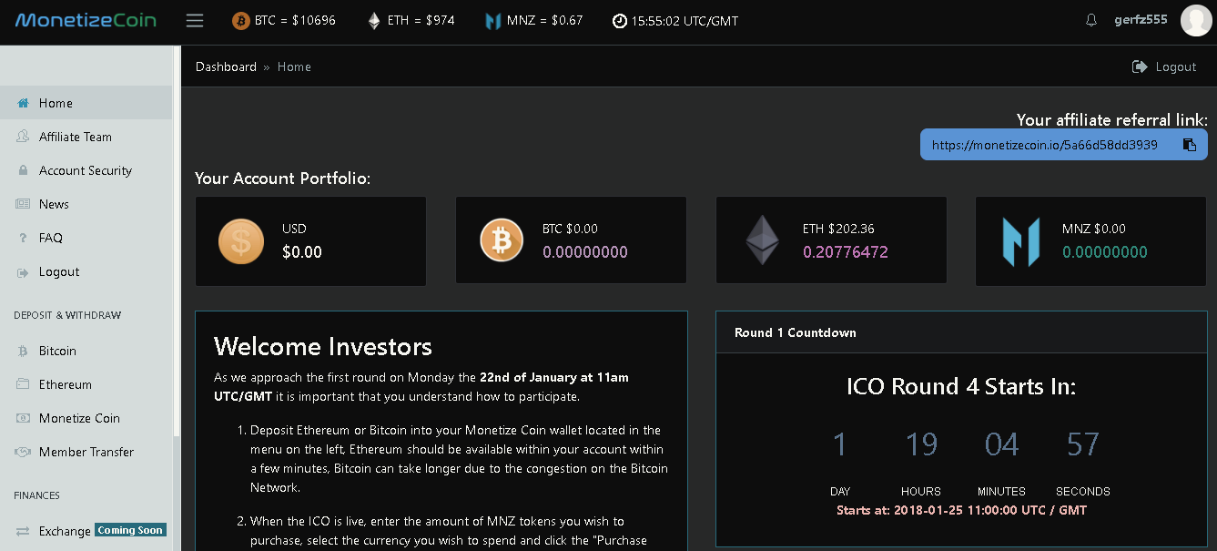Toggle the hamburger sidebar menu
The image size is (1217, 551).
[195, 20]
